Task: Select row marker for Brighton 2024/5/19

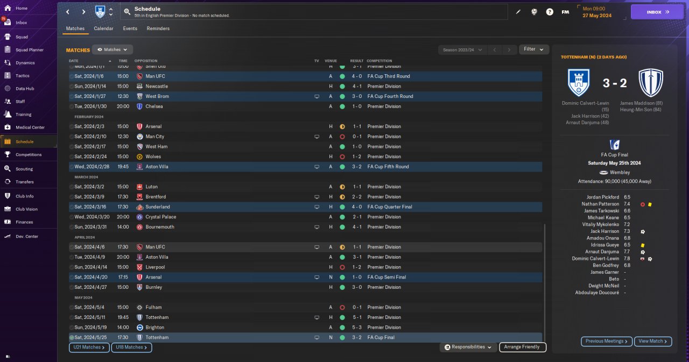Action: click(72, 328)
